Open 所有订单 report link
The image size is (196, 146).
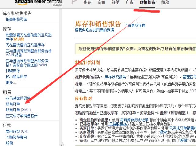[13, 104]
